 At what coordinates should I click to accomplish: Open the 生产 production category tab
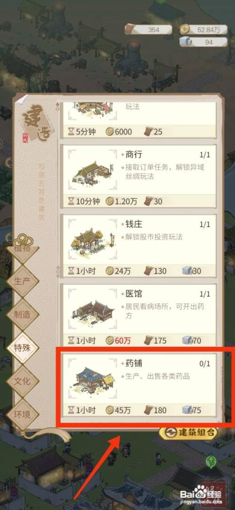click(x=23, y=281)
